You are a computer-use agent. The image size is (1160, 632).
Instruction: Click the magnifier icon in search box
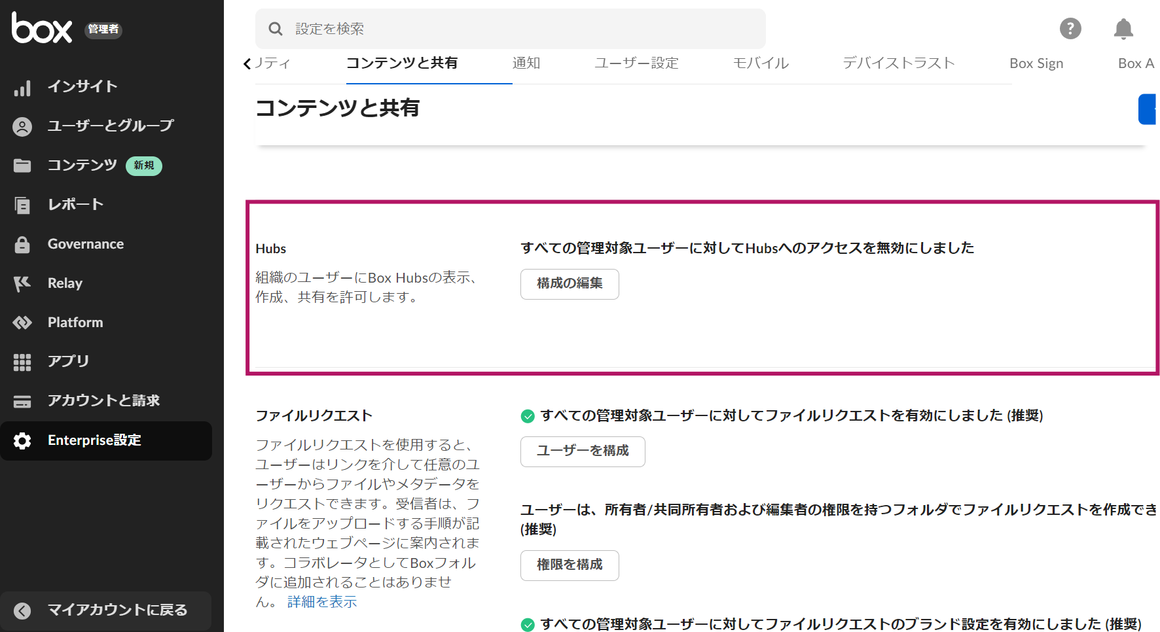point(276,29)
